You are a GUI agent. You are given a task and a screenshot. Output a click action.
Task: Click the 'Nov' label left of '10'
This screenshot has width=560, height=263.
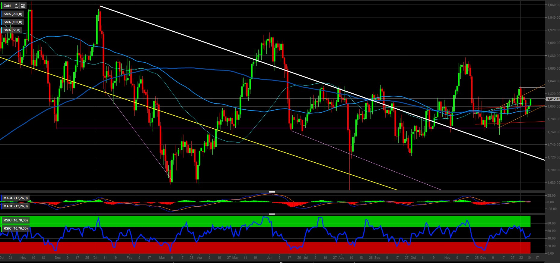pyautogui.click(x=24, y=258)
